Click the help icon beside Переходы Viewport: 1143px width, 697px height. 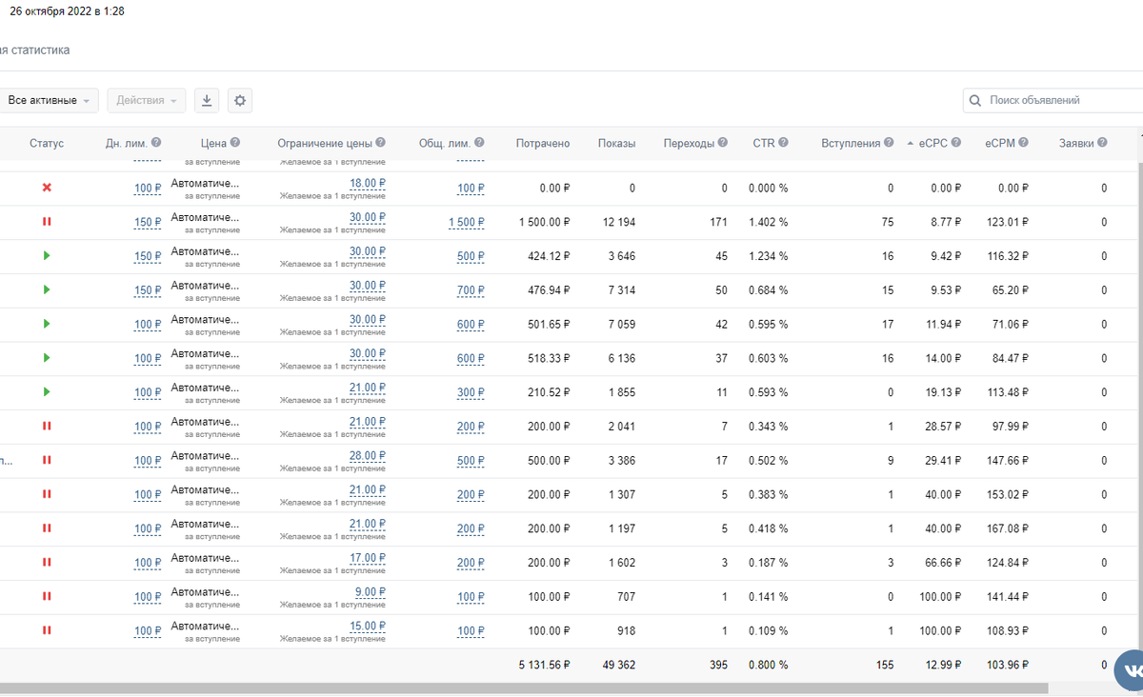click(x=723, y=143)
